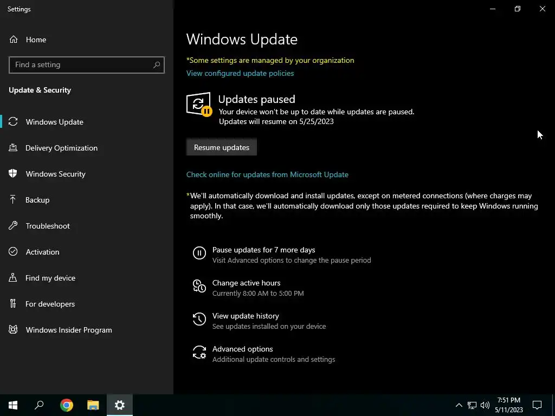Open the volume control in the tray
555x416 pixels.
point(485,405)
